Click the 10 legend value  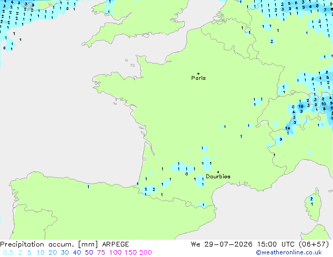(40, 253)
